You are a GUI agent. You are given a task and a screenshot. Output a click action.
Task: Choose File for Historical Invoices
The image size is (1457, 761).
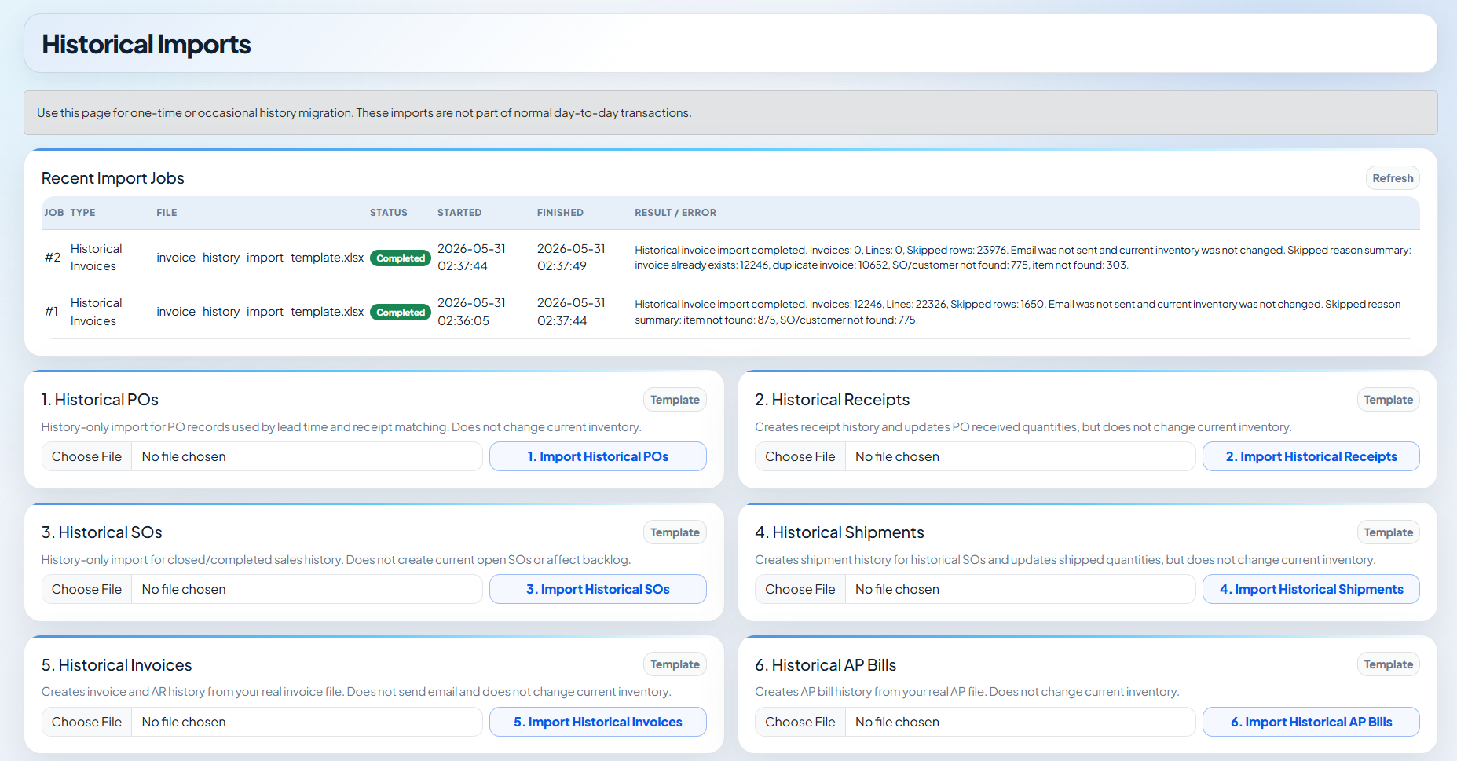pos(86,722)
